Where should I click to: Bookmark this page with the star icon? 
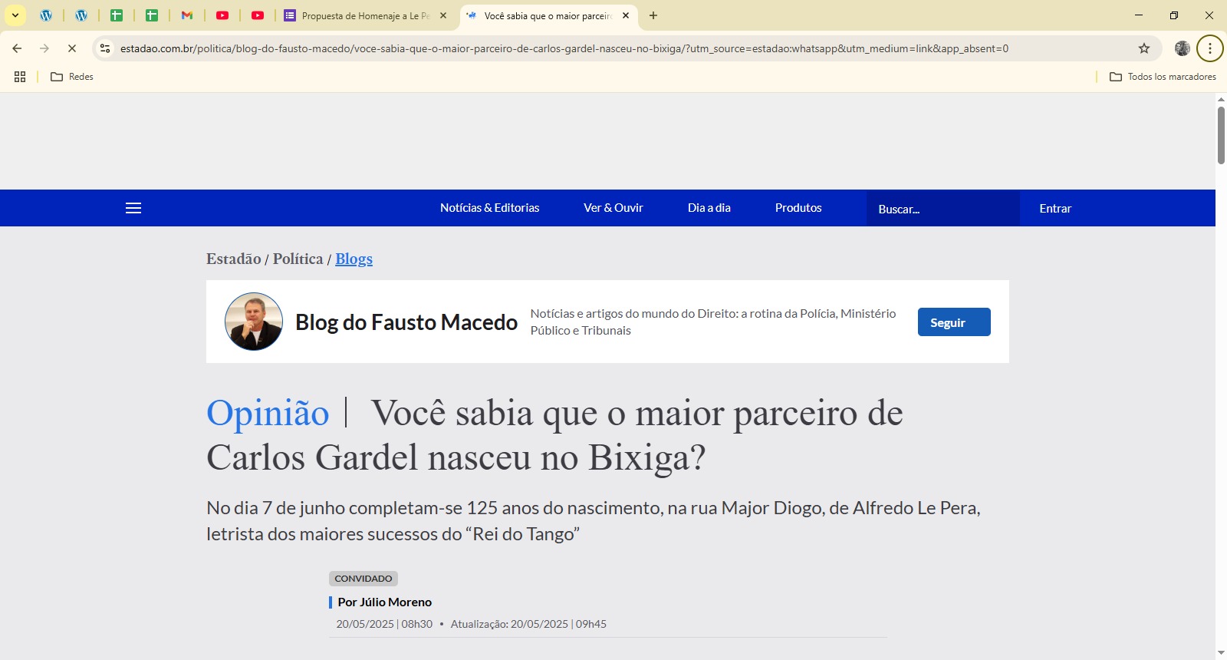click(x=1144, y=48)
